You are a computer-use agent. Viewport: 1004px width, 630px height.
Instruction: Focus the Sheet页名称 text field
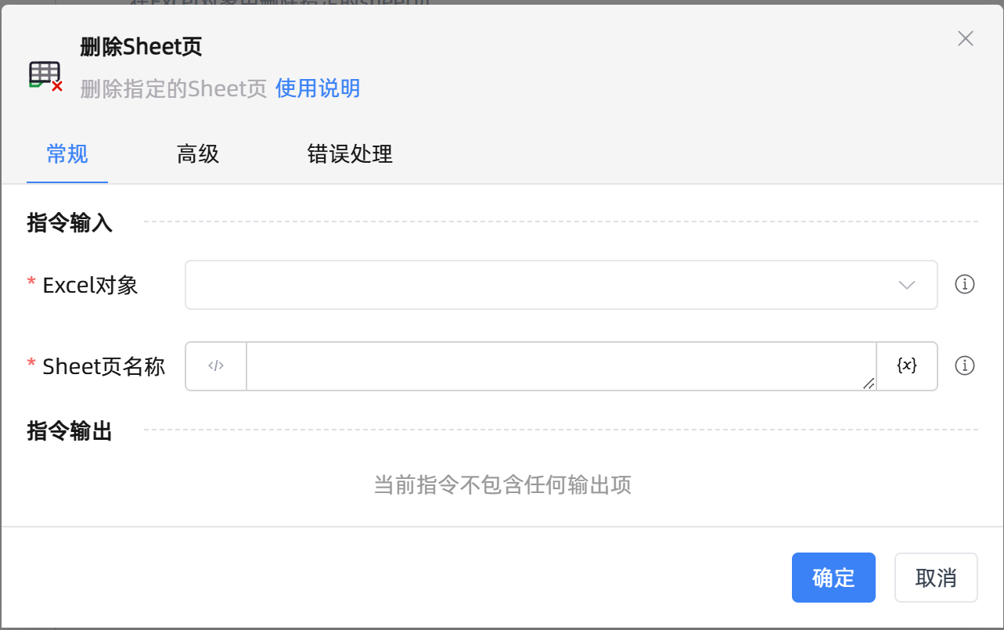tap(561, 365)
